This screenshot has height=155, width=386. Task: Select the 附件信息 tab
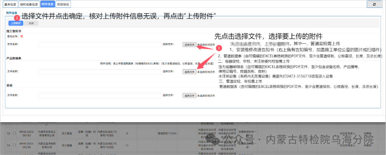coord(48,4)
